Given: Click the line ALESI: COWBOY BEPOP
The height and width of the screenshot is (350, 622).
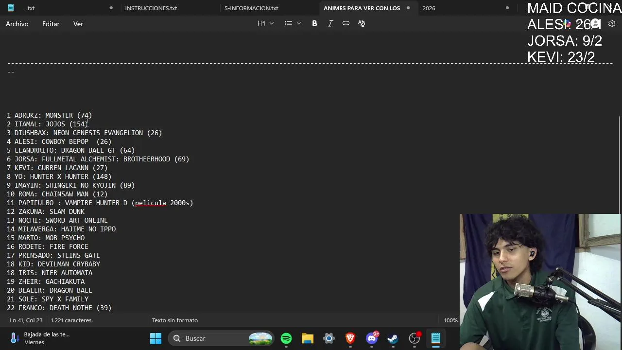Looking at the screenshot, I should click(x=59, y=141).
